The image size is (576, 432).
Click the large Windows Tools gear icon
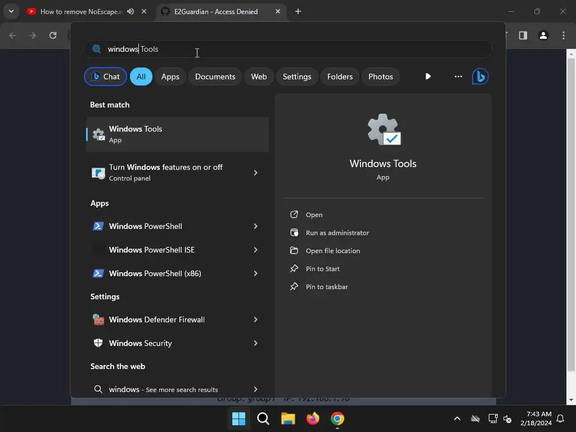pyautogui.click(x=384, y=129)
